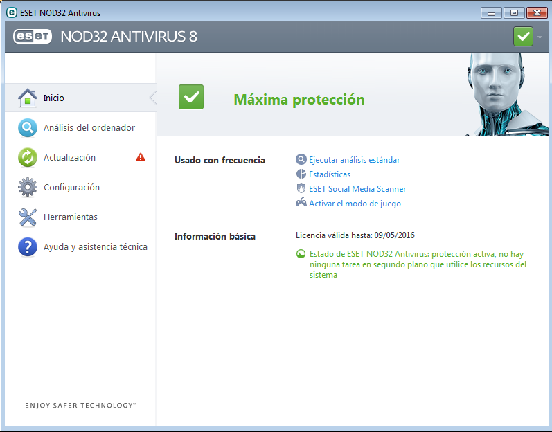
Task: Click the Configuración gear icon
Action: tap(27, 188)
